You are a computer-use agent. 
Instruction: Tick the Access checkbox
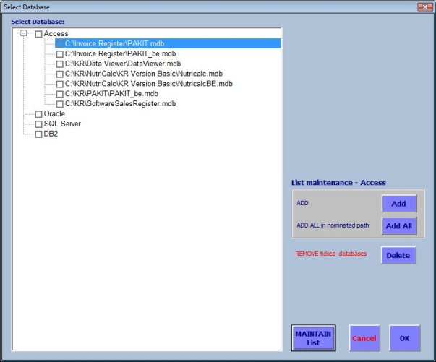click(x=38, y=34)
